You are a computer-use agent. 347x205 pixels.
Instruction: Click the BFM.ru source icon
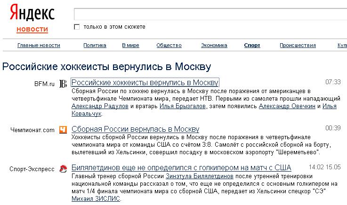(x=63, y=84)
